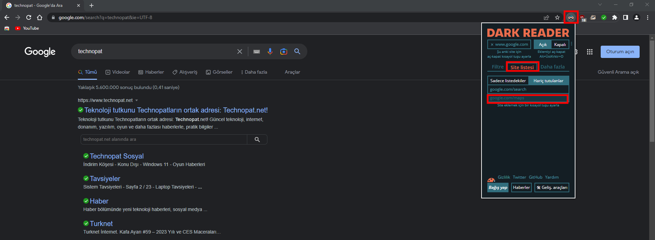Open the Turknet sitelink

[x=101, y=224]
